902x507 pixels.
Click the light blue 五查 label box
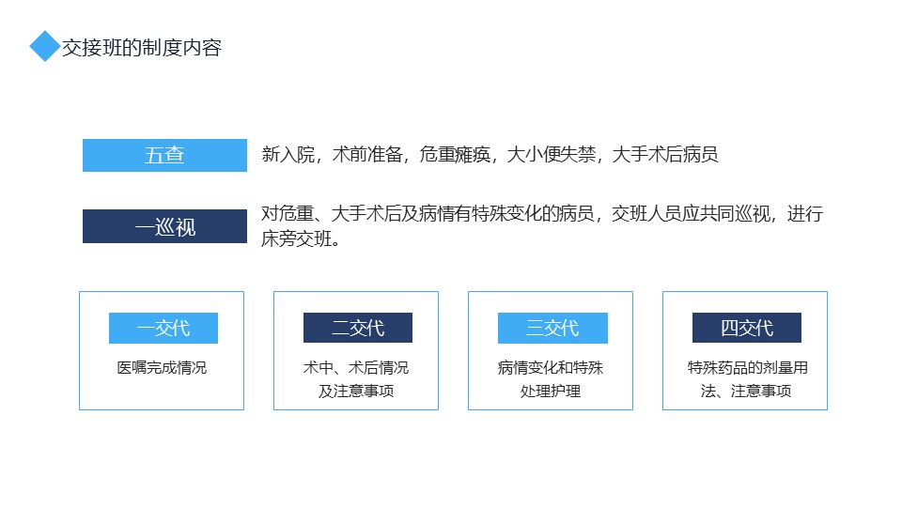(164, 155)
